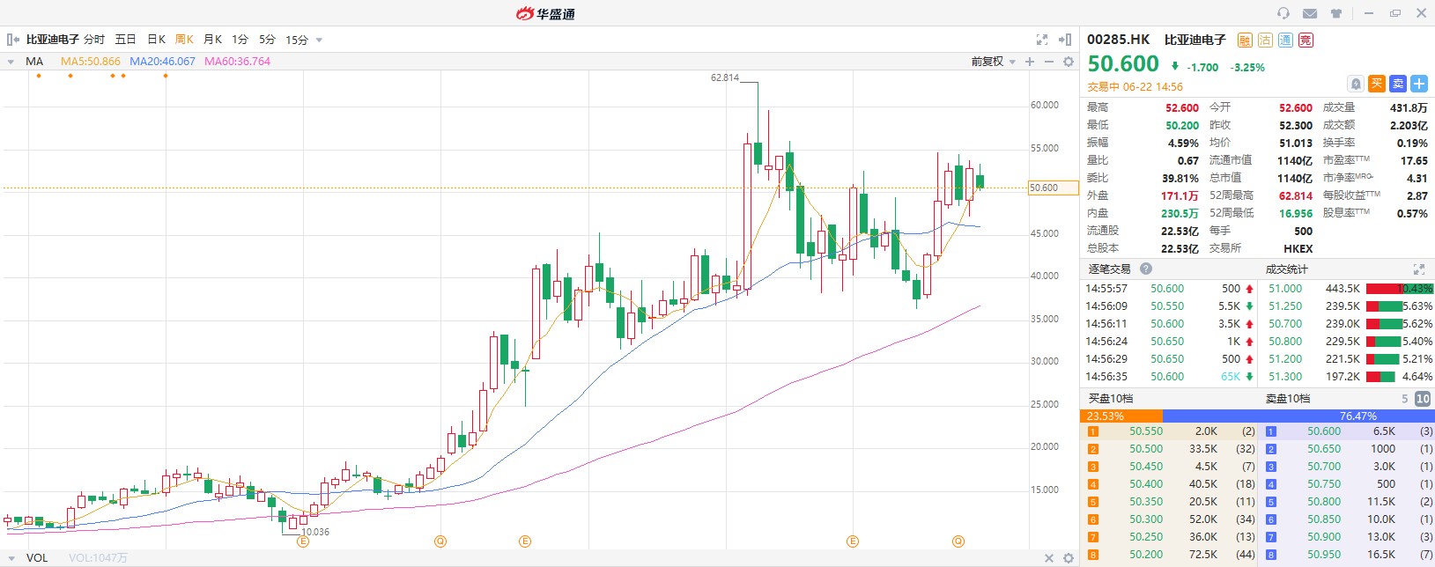Viewport: 1435px width, 567px height.
Task: Open the 前复权 adjustment dropdown
Action: pyautogui.click(x=994, y=62)
